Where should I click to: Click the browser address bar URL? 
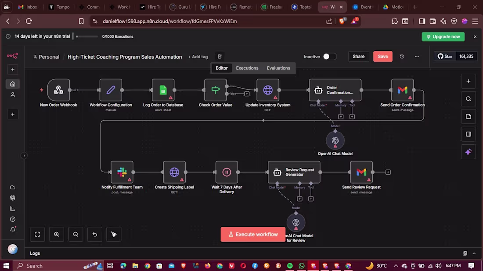click(x=170, y=21)
